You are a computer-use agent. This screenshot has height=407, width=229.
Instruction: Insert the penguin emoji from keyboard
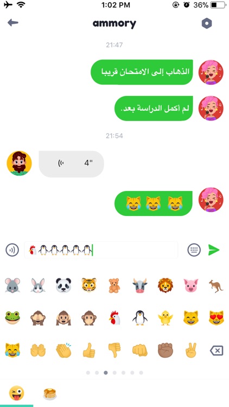(139, 317)
